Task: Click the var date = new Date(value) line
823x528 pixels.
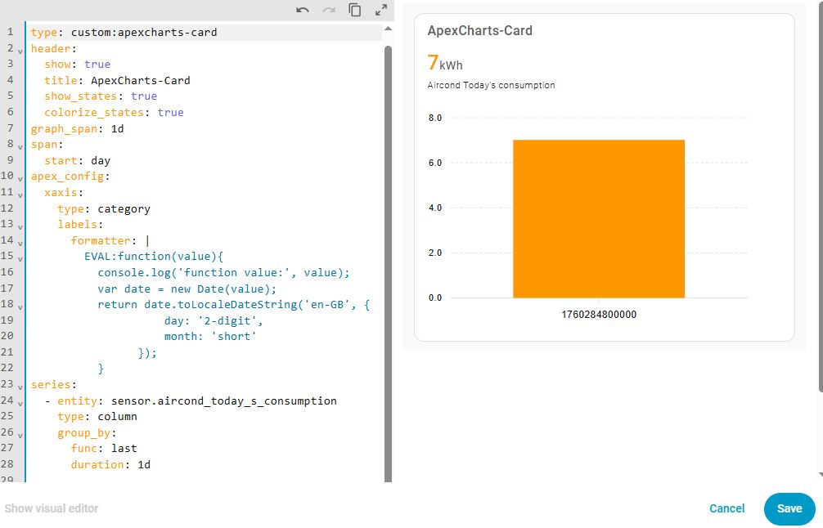Action: coord(187,289)
